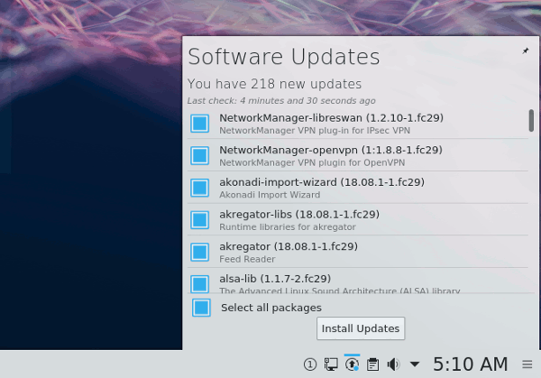Toggle the akonadi-import-wizard checkbox
The width and height of the screenshot is (541, 378).
coord(200,188)
